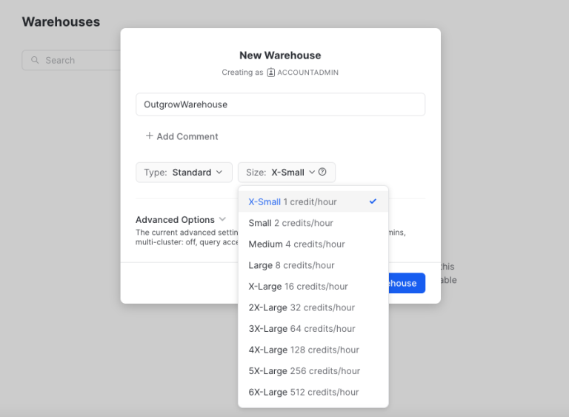The width and height of the screenshot is (569, 417).
Task: Click the plus icon beside Add Comment
Action: pos(149,136)
